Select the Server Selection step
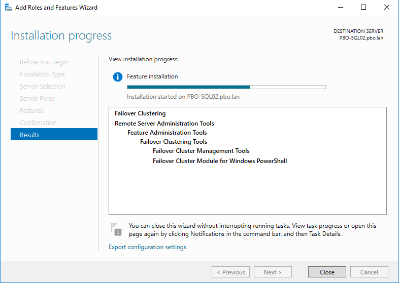The width and height of the screenshot is (399, 283). coord(43,86)
